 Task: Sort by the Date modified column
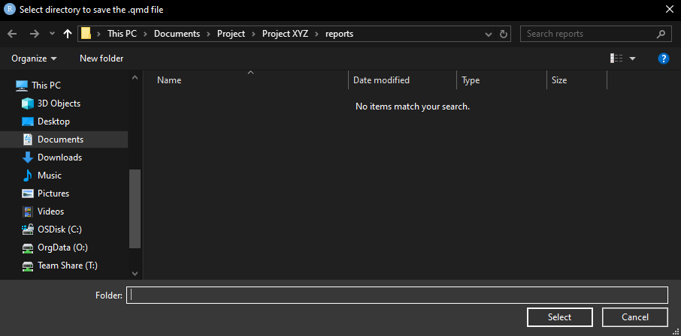[x=381, y=80]
